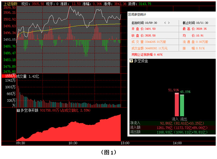
Task: Select the 成交量 3344265.01万股 row
Action: tap(149, 42)
